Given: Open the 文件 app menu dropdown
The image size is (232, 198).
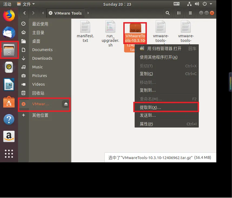Looking at the screenshot, I should (26, 4).
